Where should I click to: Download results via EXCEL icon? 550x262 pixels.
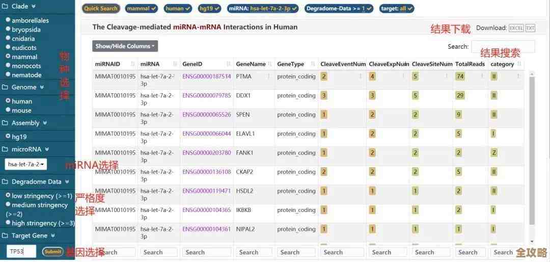[516, 28]
